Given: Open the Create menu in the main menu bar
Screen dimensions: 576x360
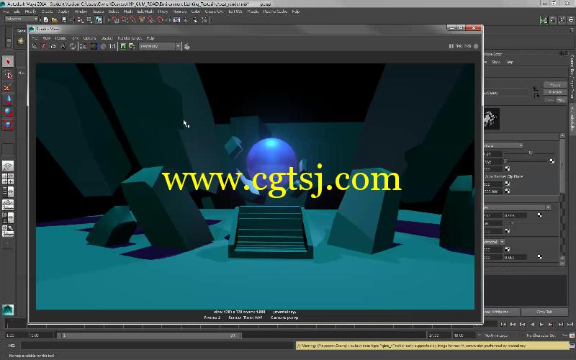Looking at the screenshot, I should (47, 12).
